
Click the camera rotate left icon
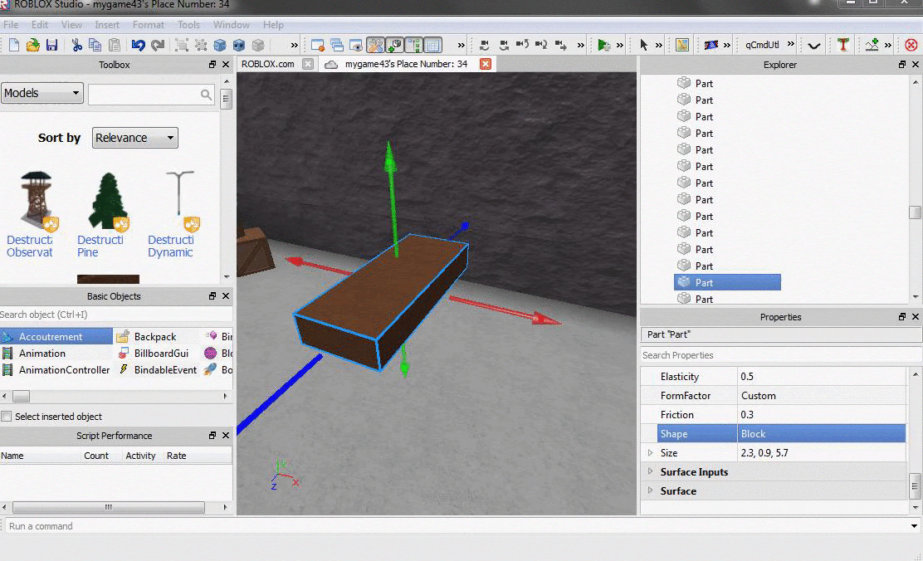pyautogui.click(x=485, y=45)
